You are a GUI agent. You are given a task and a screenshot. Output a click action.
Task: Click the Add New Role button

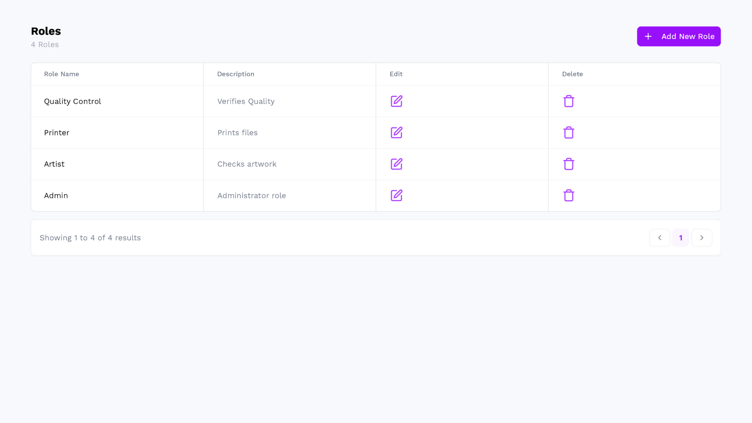[x=679, y=36]
